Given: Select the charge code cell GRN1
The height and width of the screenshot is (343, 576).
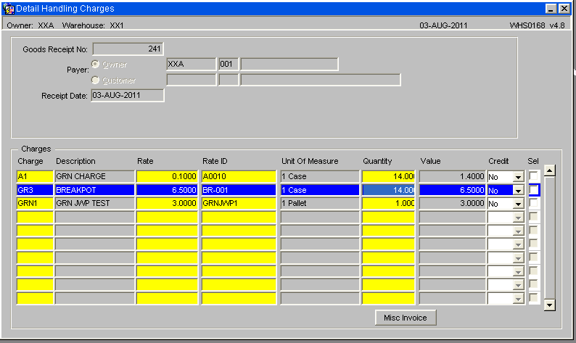Looking at the screenshot, I should tap(35, 203).
